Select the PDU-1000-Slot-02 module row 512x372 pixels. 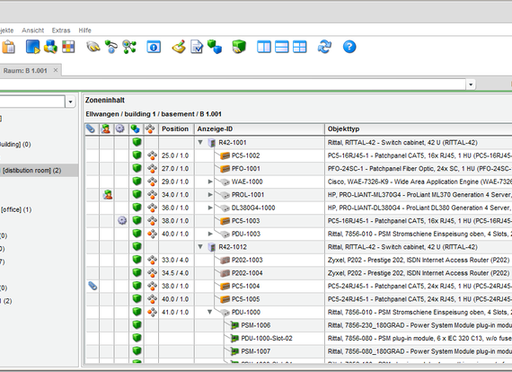(x=298, y=339)
